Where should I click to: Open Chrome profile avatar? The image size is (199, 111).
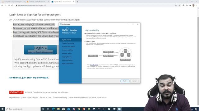pyautogui.click(x=193, y=6)
